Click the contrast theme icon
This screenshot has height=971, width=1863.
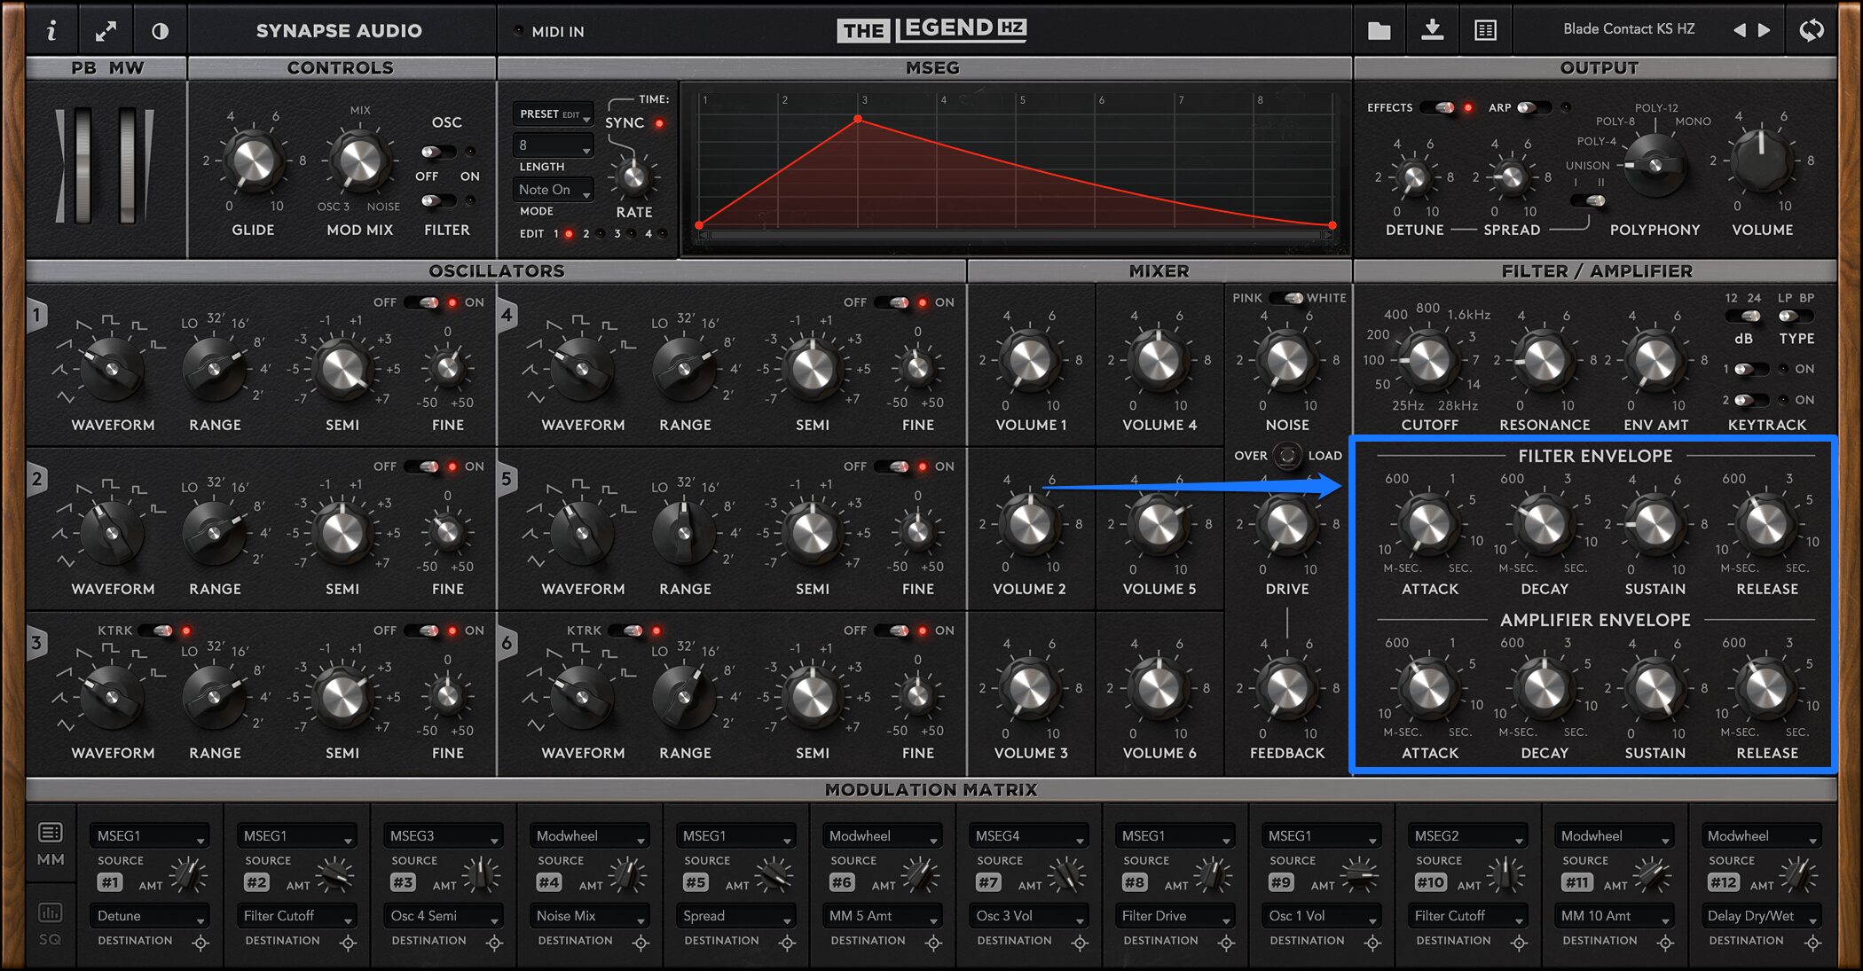(160, 31)
